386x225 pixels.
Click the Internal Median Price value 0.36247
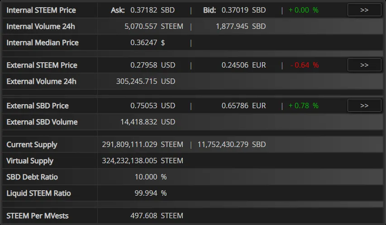144,42
